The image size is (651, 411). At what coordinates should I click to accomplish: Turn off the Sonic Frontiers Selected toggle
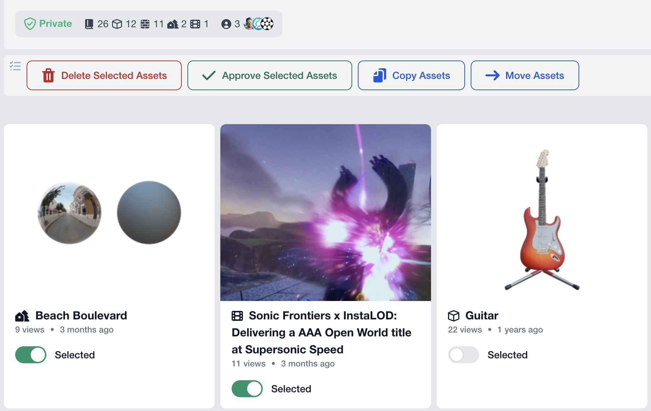[x=247, y=389]
